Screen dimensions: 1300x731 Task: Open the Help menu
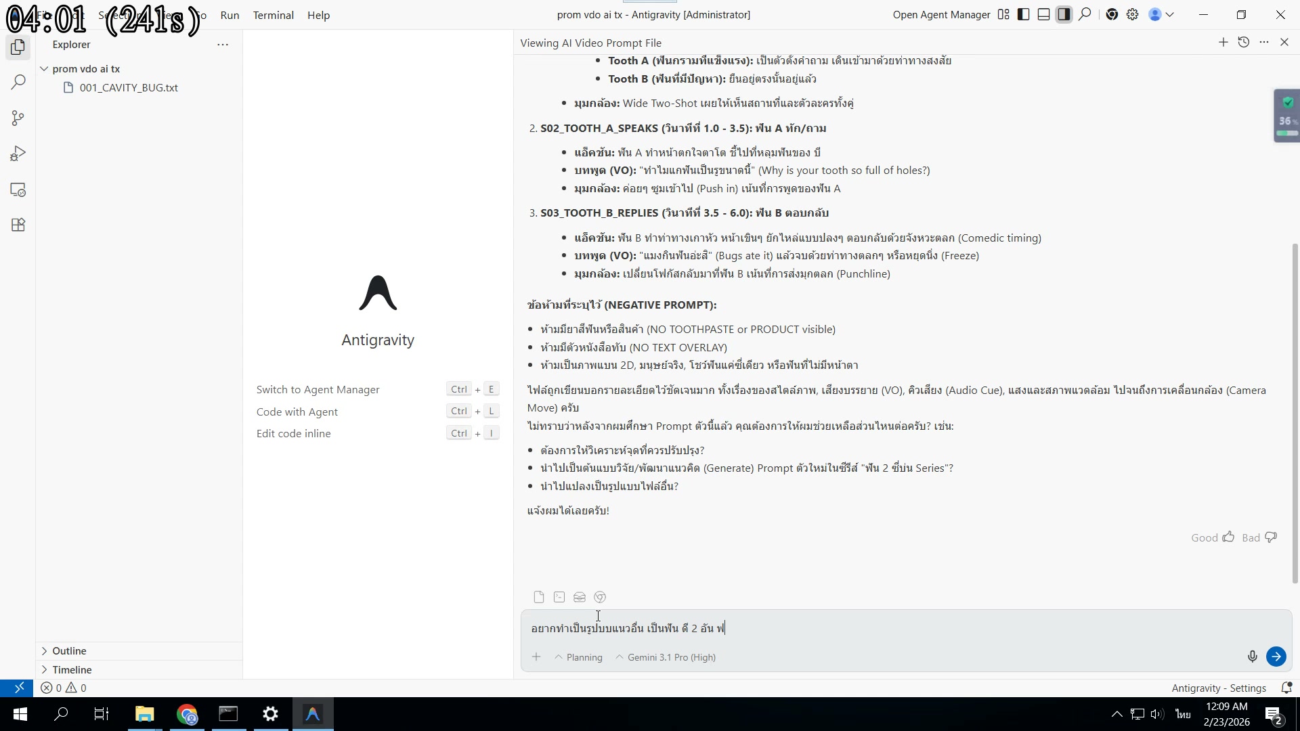(x=318, y=15)
